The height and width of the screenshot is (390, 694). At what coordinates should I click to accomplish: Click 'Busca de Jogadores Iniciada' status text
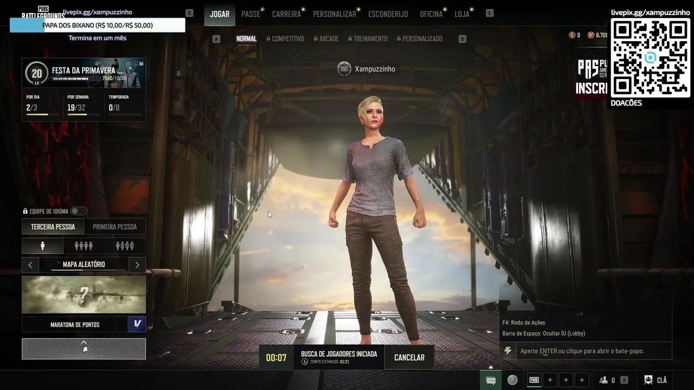tap(339, 354)
